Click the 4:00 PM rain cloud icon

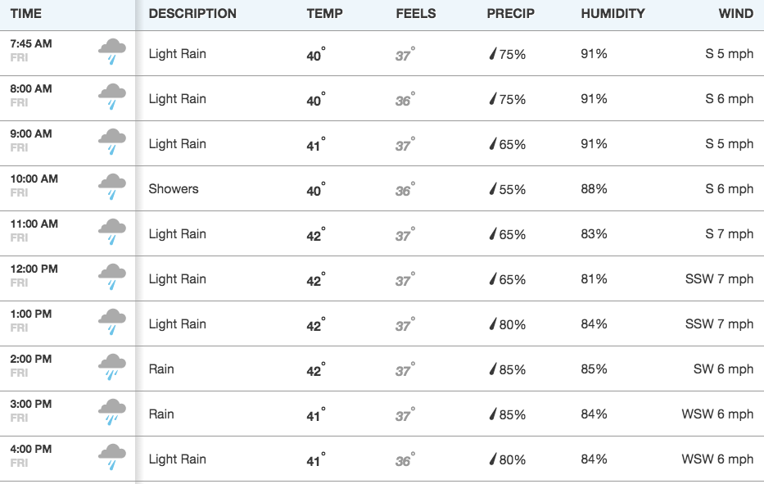(x=112, y=457)
